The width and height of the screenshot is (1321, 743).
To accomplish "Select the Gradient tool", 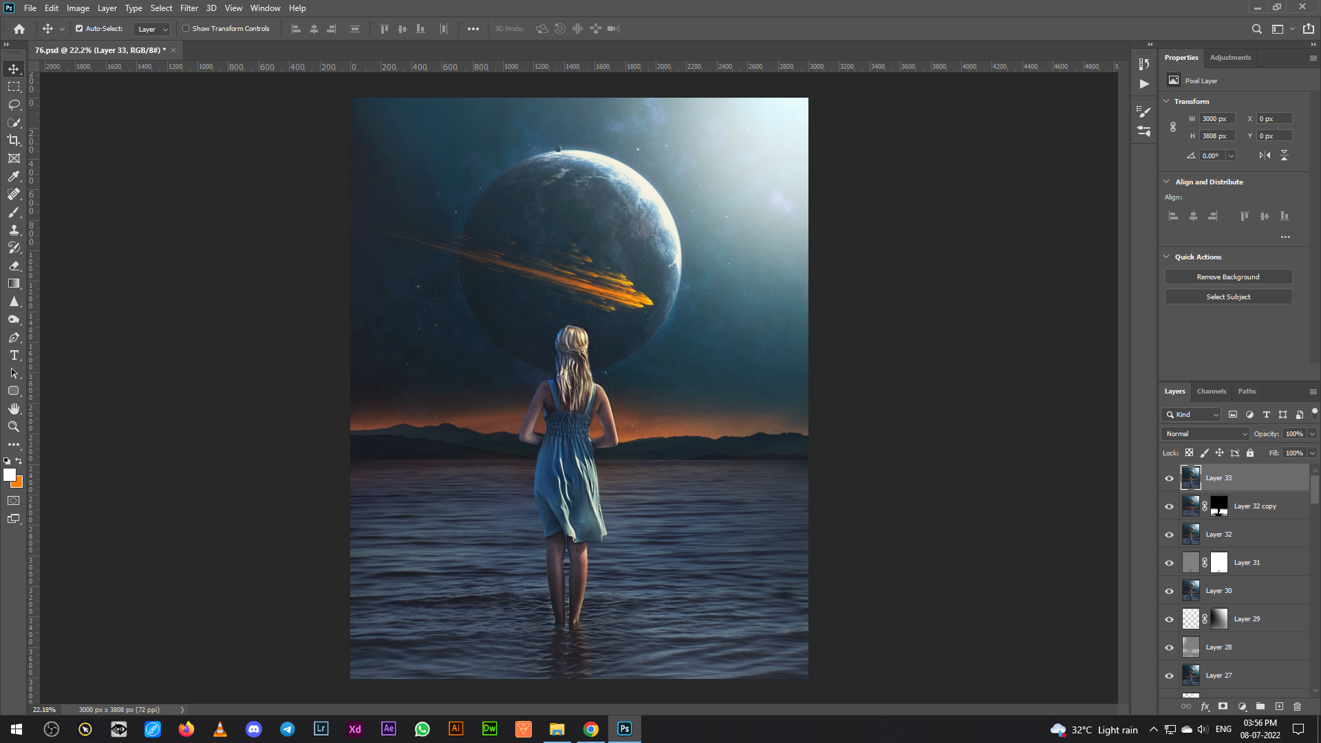I will (x=14, y=283).
